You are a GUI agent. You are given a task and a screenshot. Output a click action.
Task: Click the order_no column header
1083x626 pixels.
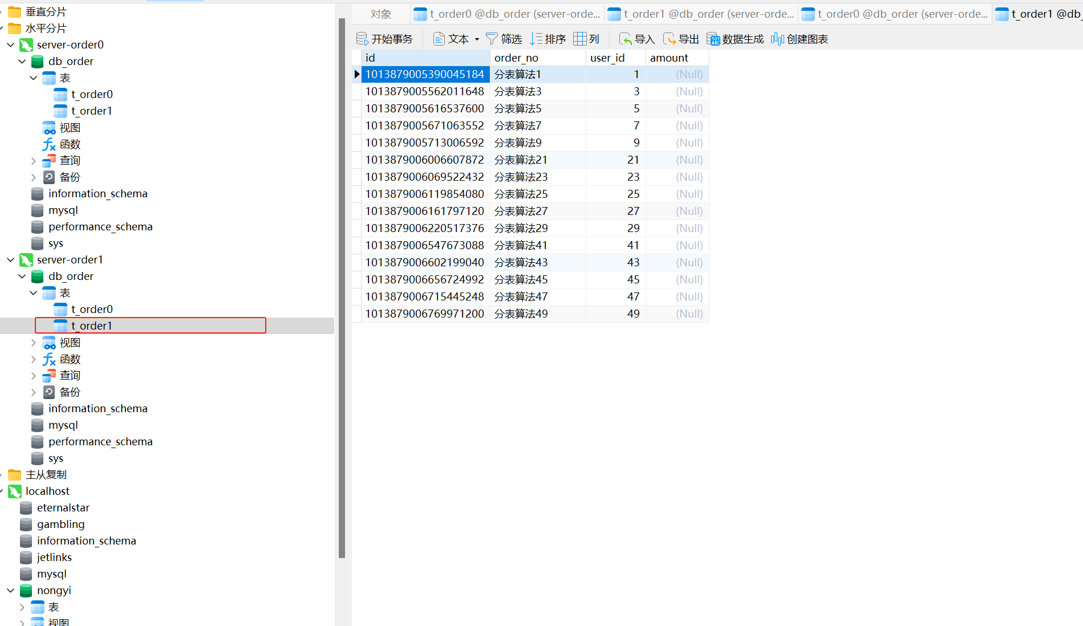(538, 58)
